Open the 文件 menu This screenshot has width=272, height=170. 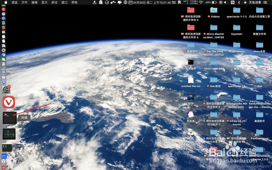(24, 2)
